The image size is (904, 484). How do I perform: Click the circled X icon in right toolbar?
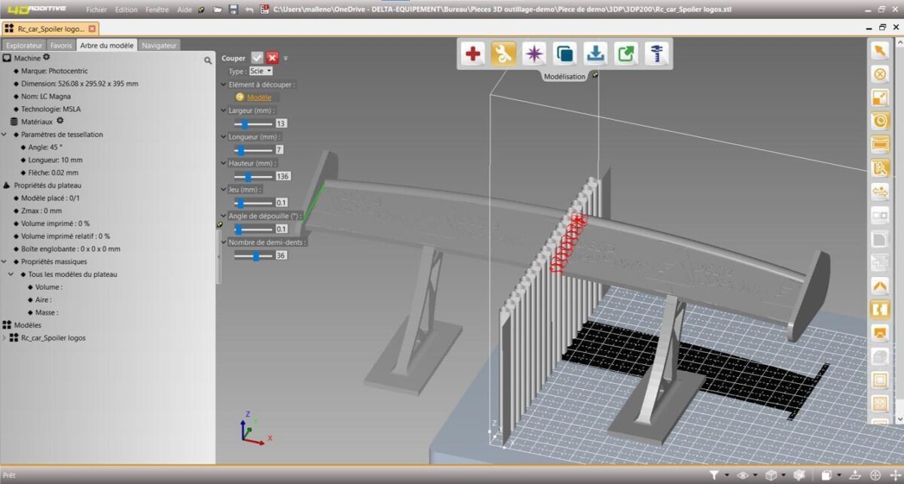(879, 74)
